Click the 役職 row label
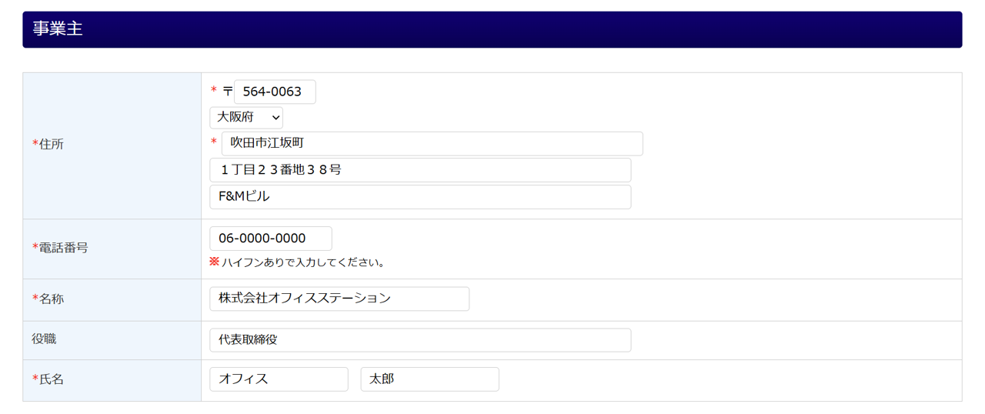The image size is (985, 414). pyautogui.click(x=44, y=339)
